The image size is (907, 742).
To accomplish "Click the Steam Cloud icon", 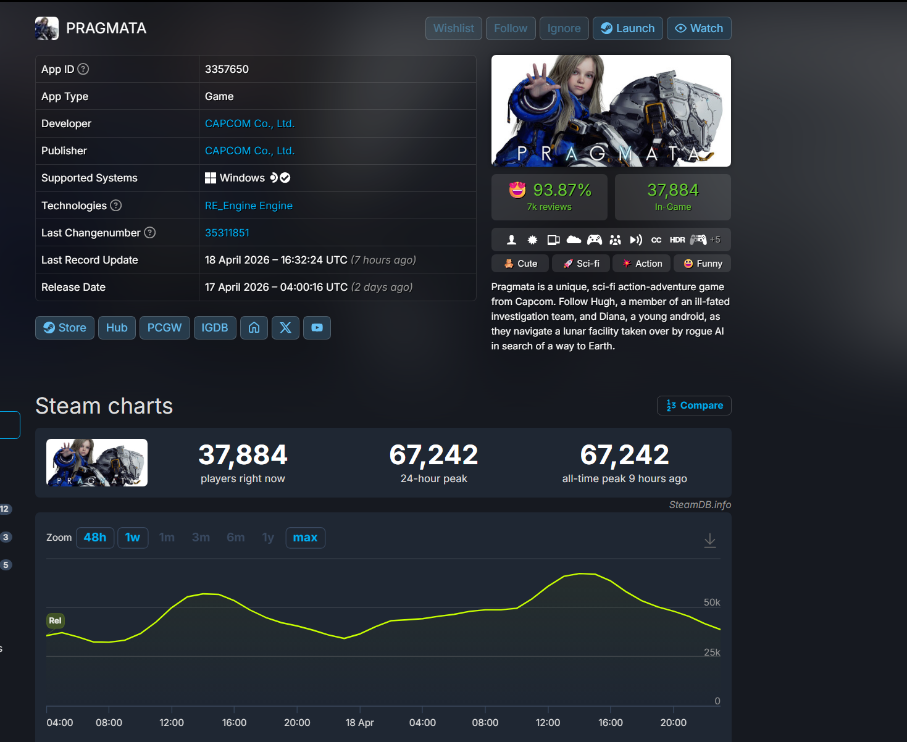I will click(574, 240).
